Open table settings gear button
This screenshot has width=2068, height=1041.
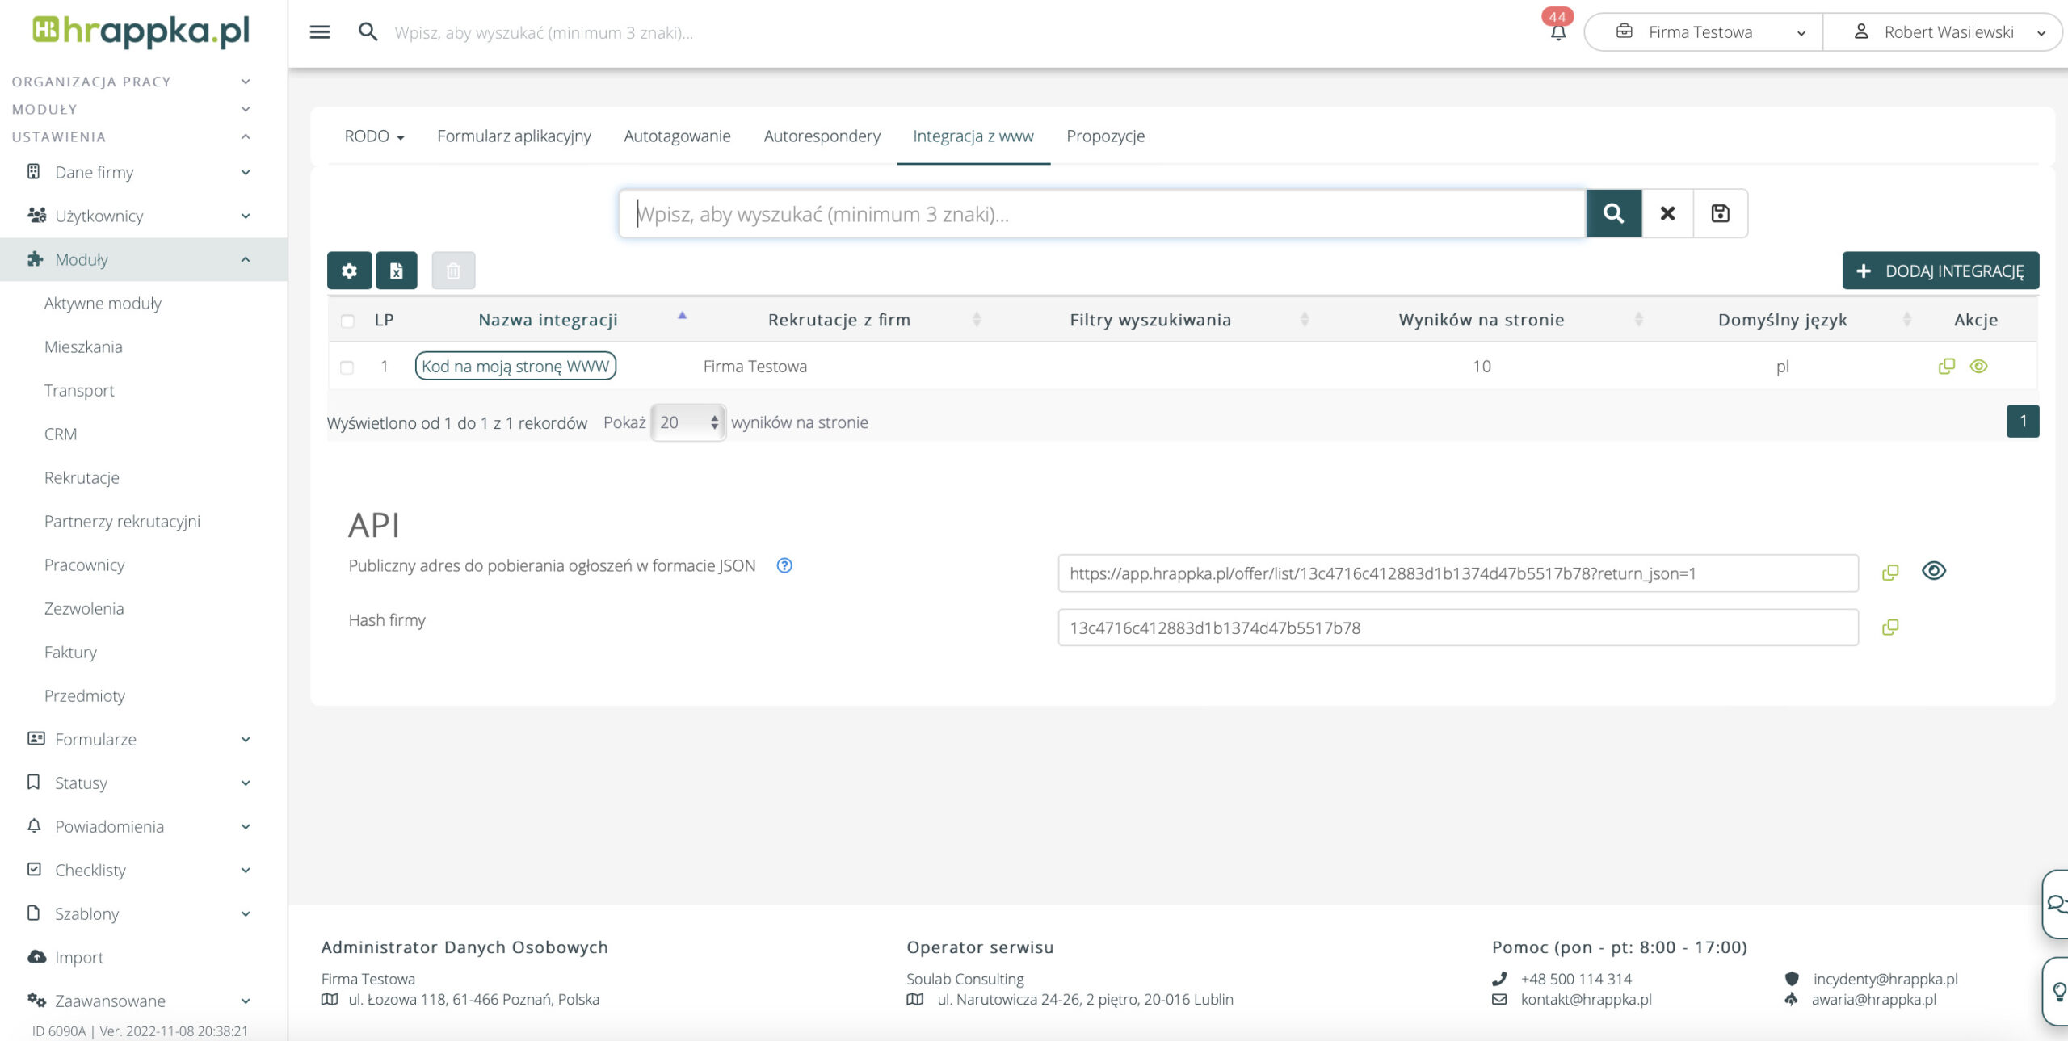click(x=349, y=271)
